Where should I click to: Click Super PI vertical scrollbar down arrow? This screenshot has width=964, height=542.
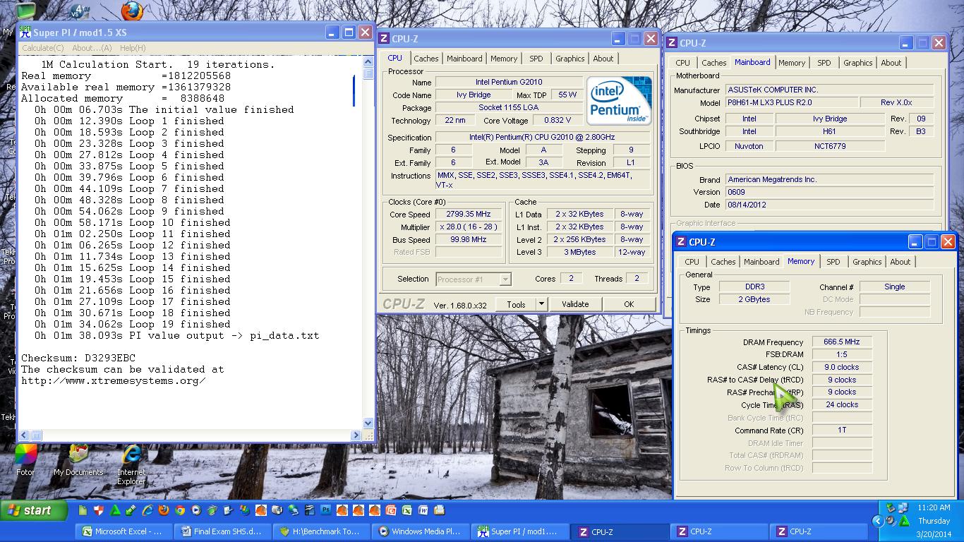pos(368,423)
